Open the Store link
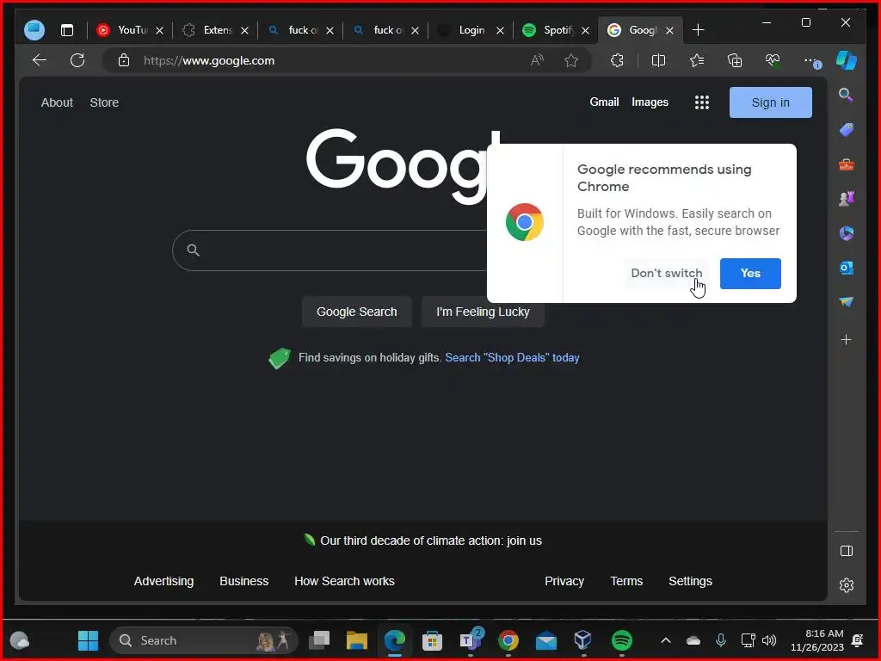Screen dimensions: 881x661 pos(104,102)
